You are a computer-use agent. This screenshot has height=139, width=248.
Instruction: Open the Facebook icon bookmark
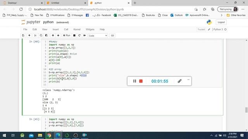click(87, 15)
